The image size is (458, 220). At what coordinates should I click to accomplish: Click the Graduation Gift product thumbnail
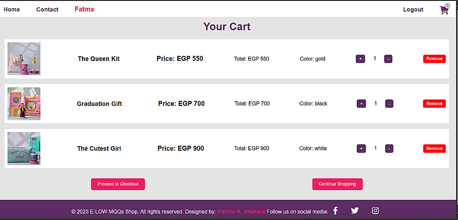click(24, 104)
